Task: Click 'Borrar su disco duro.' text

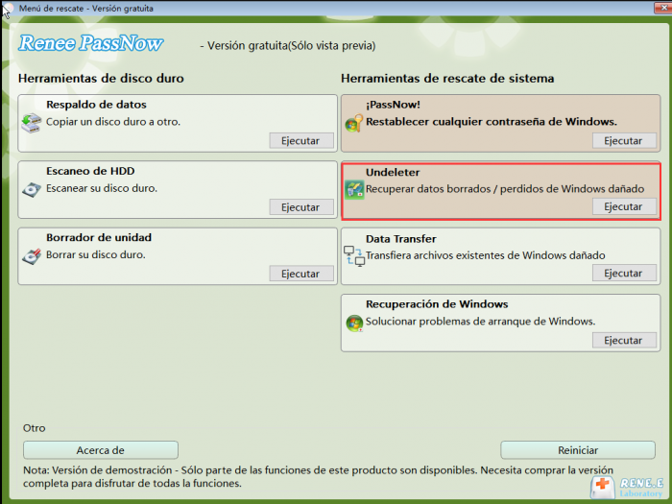Action: [x=96, y=254]
